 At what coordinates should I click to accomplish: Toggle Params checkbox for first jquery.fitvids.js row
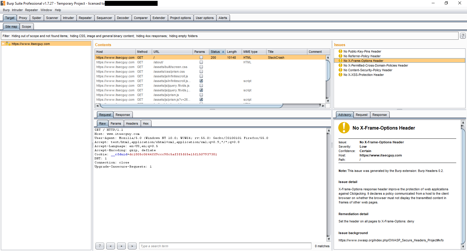click(201, 86)
